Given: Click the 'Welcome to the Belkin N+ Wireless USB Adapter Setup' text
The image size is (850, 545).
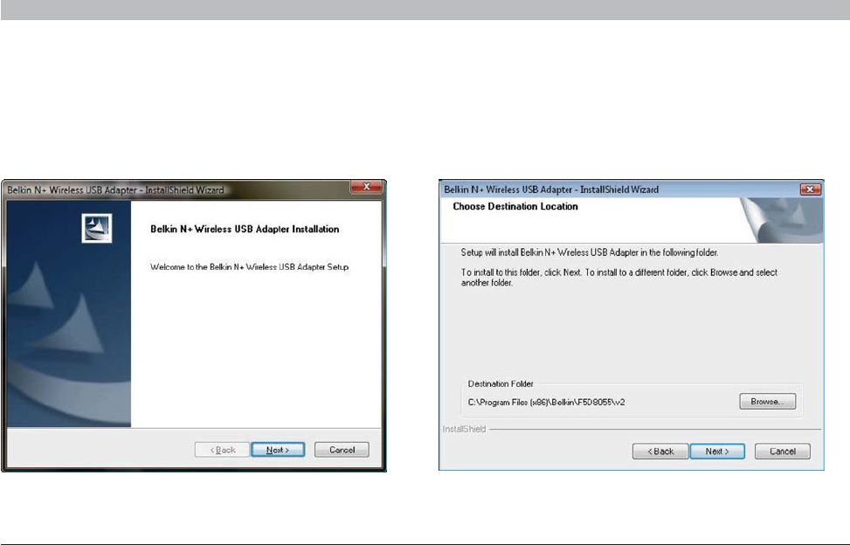Looking at the screenshot, I should [249, 267].
